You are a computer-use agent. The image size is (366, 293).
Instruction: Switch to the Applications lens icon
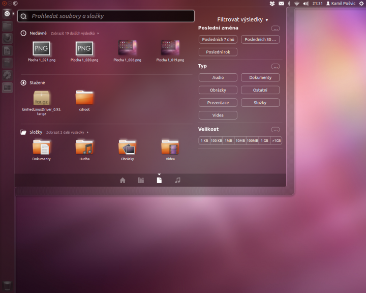[141, 180]
